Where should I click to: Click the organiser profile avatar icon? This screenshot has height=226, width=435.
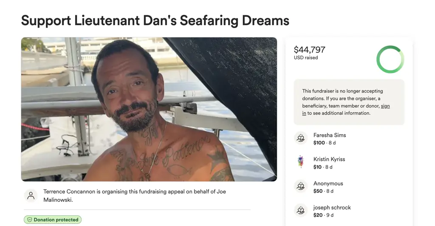tap(31, 196)
